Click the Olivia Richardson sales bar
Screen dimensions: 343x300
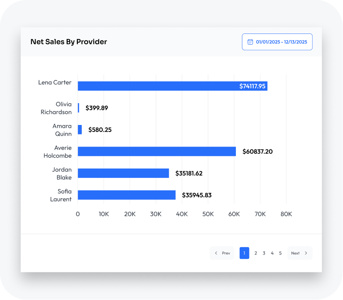(x=79, y=108)
